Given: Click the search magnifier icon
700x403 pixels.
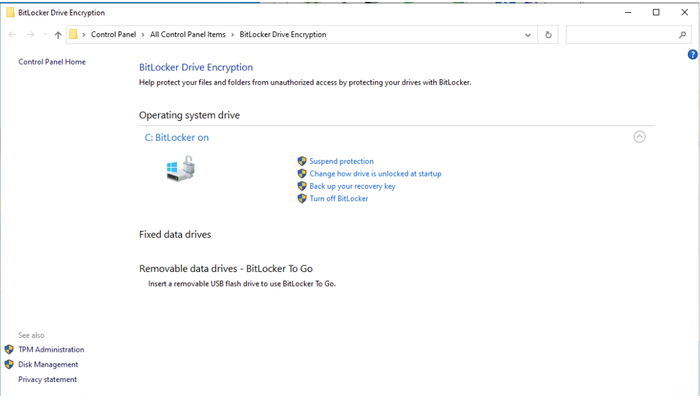Looking at the screenshot, I should click(x=682, y=35).
